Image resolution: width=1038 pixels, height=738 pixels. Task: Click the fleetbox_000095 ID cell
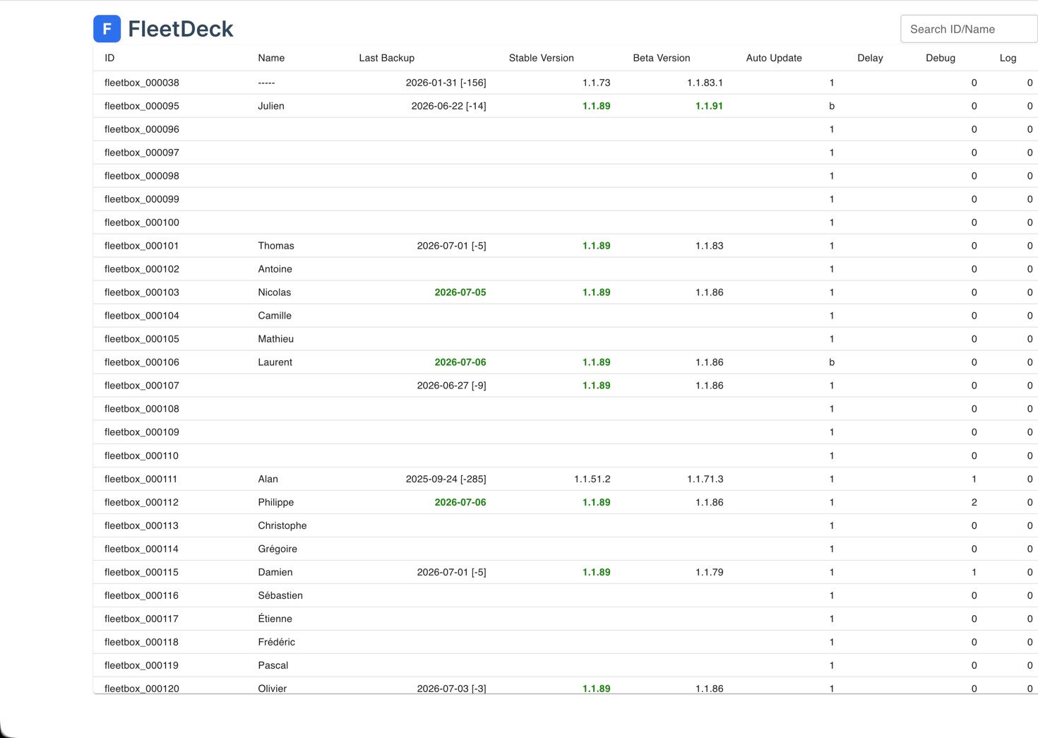(x=142, y=106)
